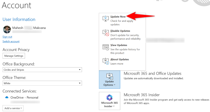210x112 pixels.
Task: Click the Microsoft 365 Insider logo icon
Action: 109,97
